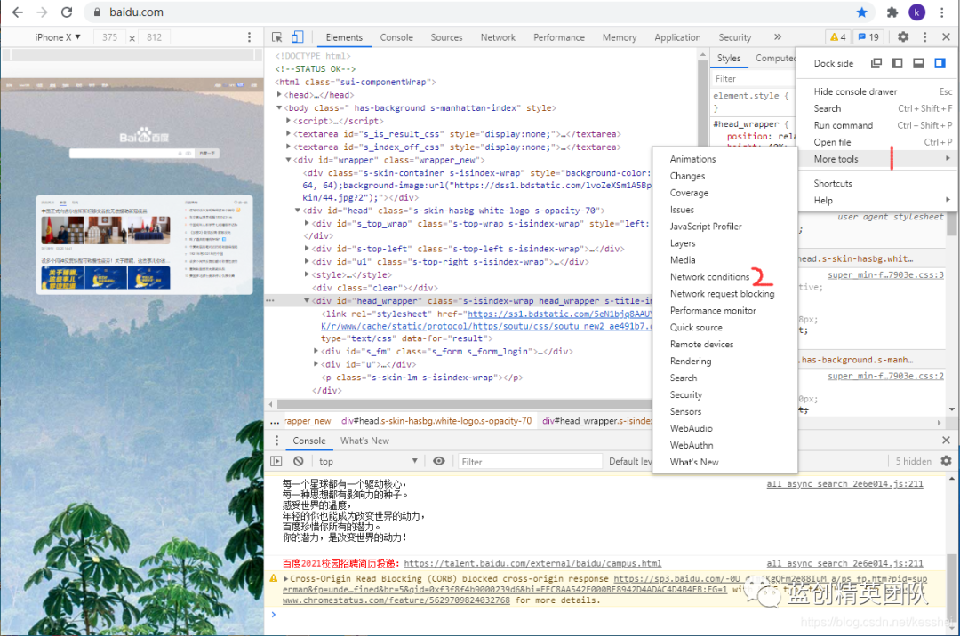Activate the inspect element picker
The width and height of the screenshot is (960, 636).
pos(276,37)
